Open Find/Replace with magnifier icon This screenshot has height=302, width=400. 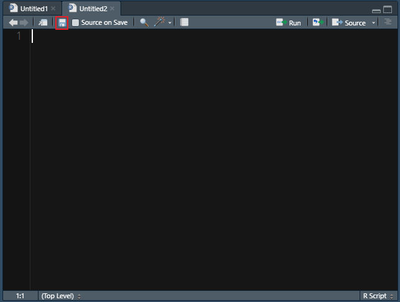click(144, 22)
